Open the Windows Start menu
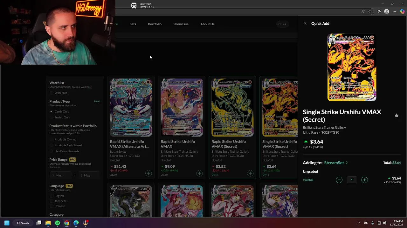Image resolution: width=407 pixels, height=228 pixels. click(7, 223)
